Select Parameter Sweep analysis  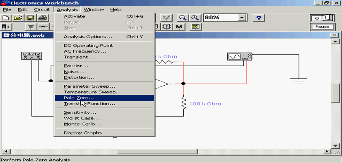pyautogui.click(x=105, y=86)
